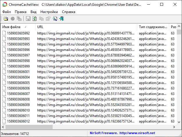The image size is (182, 137).
Task: Click the Элементов: 14712 status text
Action: pos(15,134)
